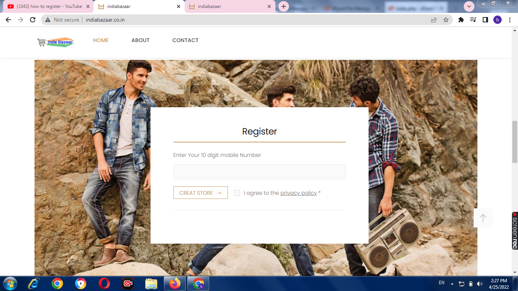Click the browser back arrow
The height and width of the screenshot is (291, 518).
point(8,20)
